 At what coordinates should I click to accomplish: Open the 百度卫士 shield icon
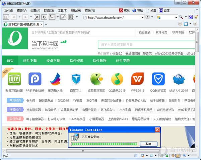(76, 79)
